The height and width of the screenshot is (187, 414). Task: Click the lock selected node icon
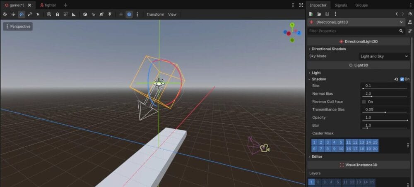coord(57,14)
